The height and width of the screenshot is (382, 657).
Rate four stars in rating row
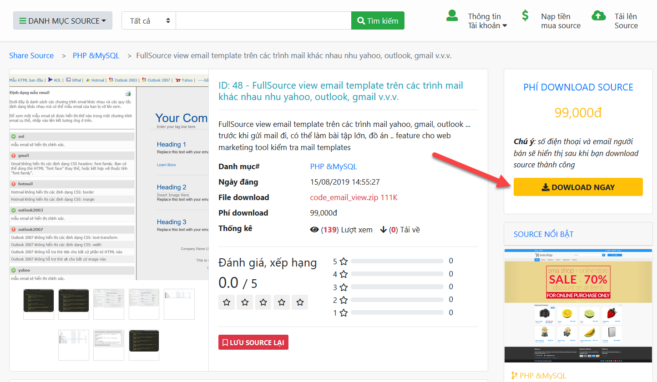click(282, 302)
